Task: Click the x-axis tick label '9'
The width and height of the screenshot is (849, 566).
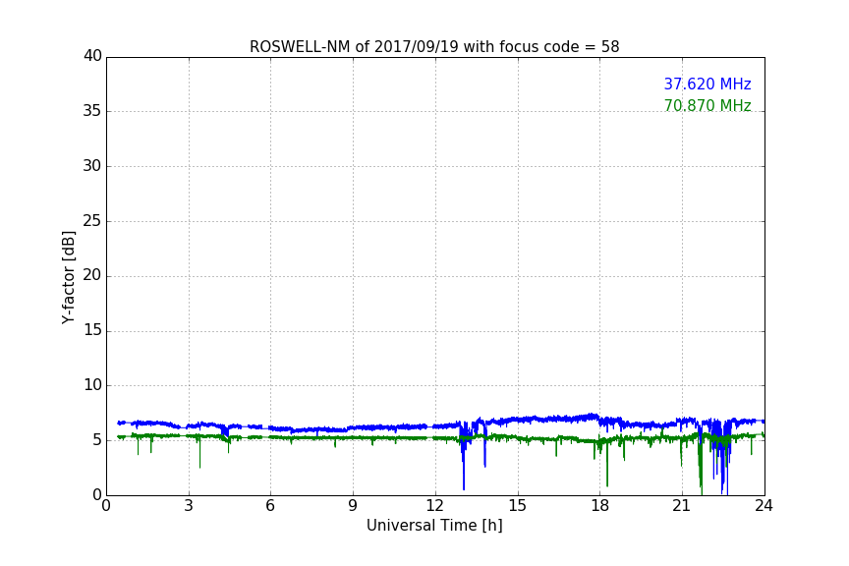Action: click(353, 506)
